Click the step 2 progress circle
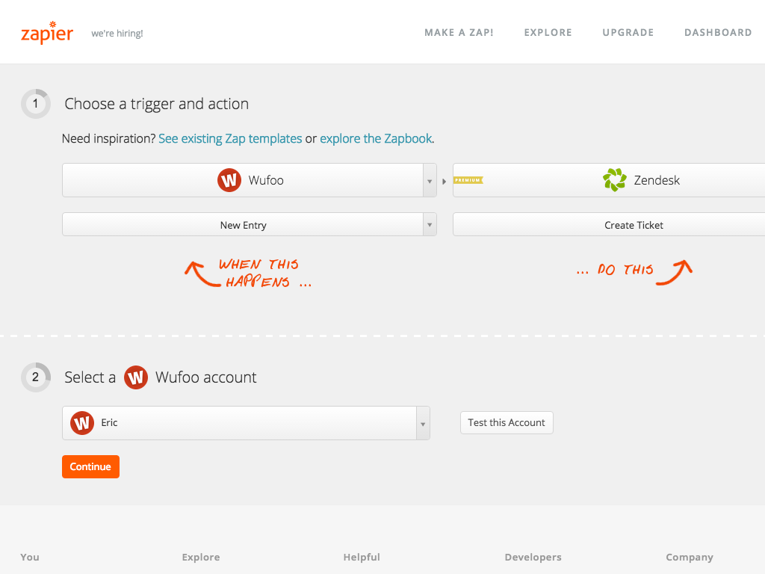Image resolution: width=765 pixels, height=574 pixels. click(x=35, y=377)
